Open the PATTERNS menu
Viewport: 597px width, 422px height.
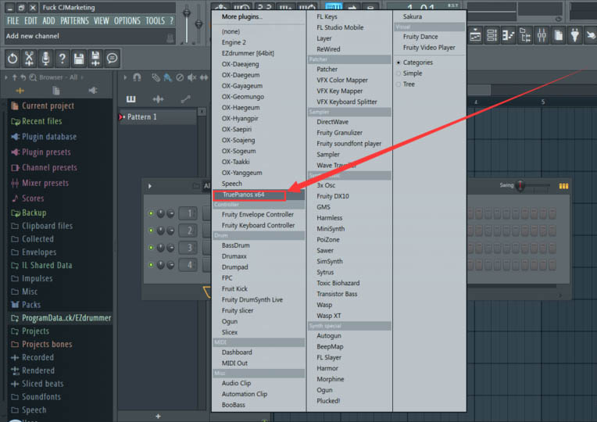(x=74, y=20)
